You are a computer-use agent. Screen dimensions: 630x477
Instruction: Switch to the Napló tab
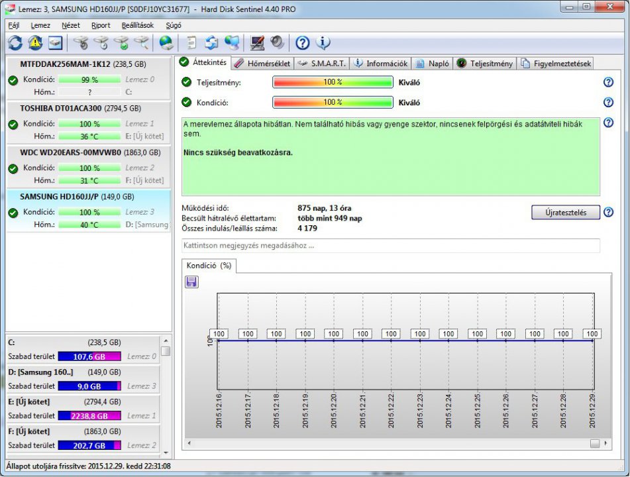pyautogui.click(x=433, y=64)
